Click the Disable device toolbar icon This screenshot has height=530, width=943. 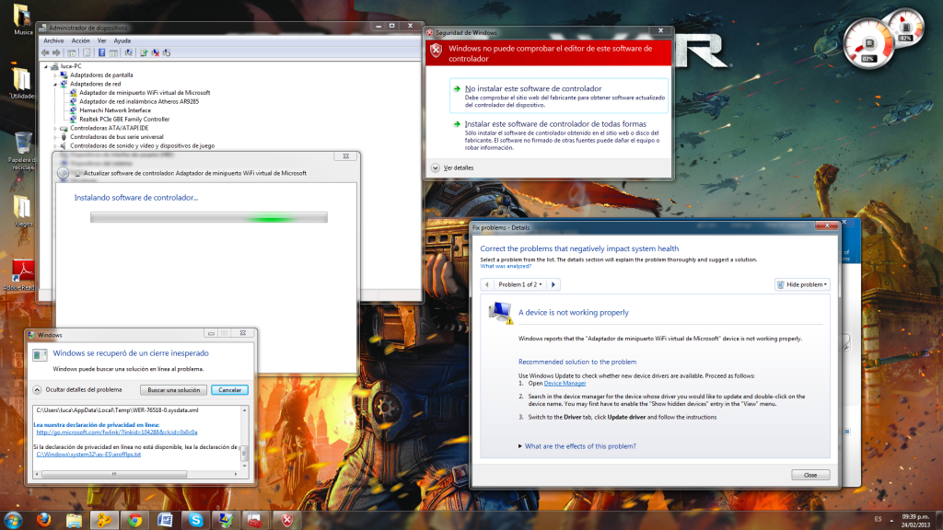(x=167, y=52)
